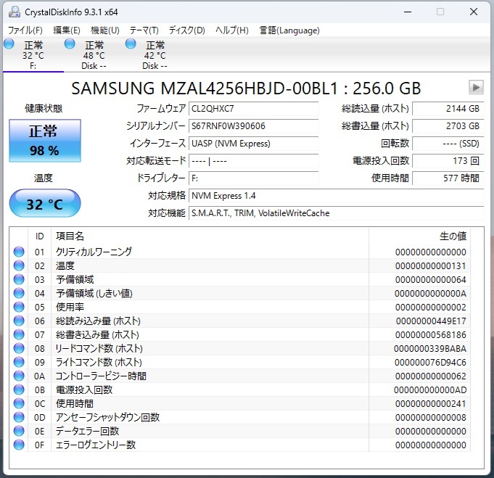Screen dimensions: 494x478
Task: Open the 言語(Language) menu
Action: pos(289,30)
